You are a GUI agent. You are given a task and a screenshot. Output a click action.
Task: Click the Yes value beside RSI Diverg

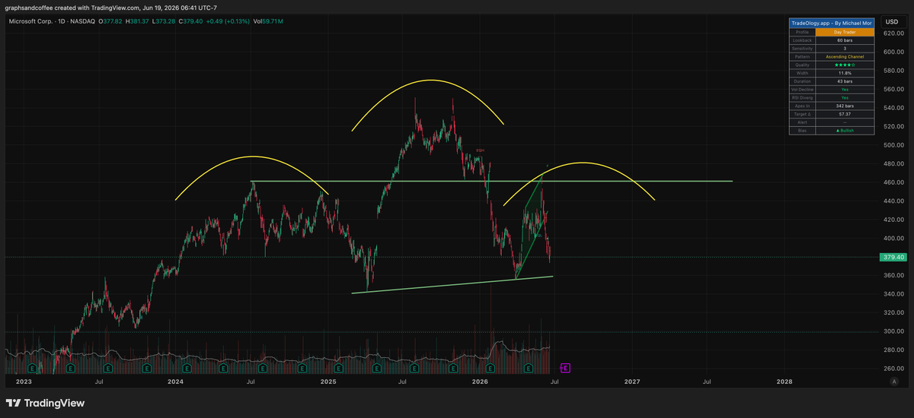[845, 98]
